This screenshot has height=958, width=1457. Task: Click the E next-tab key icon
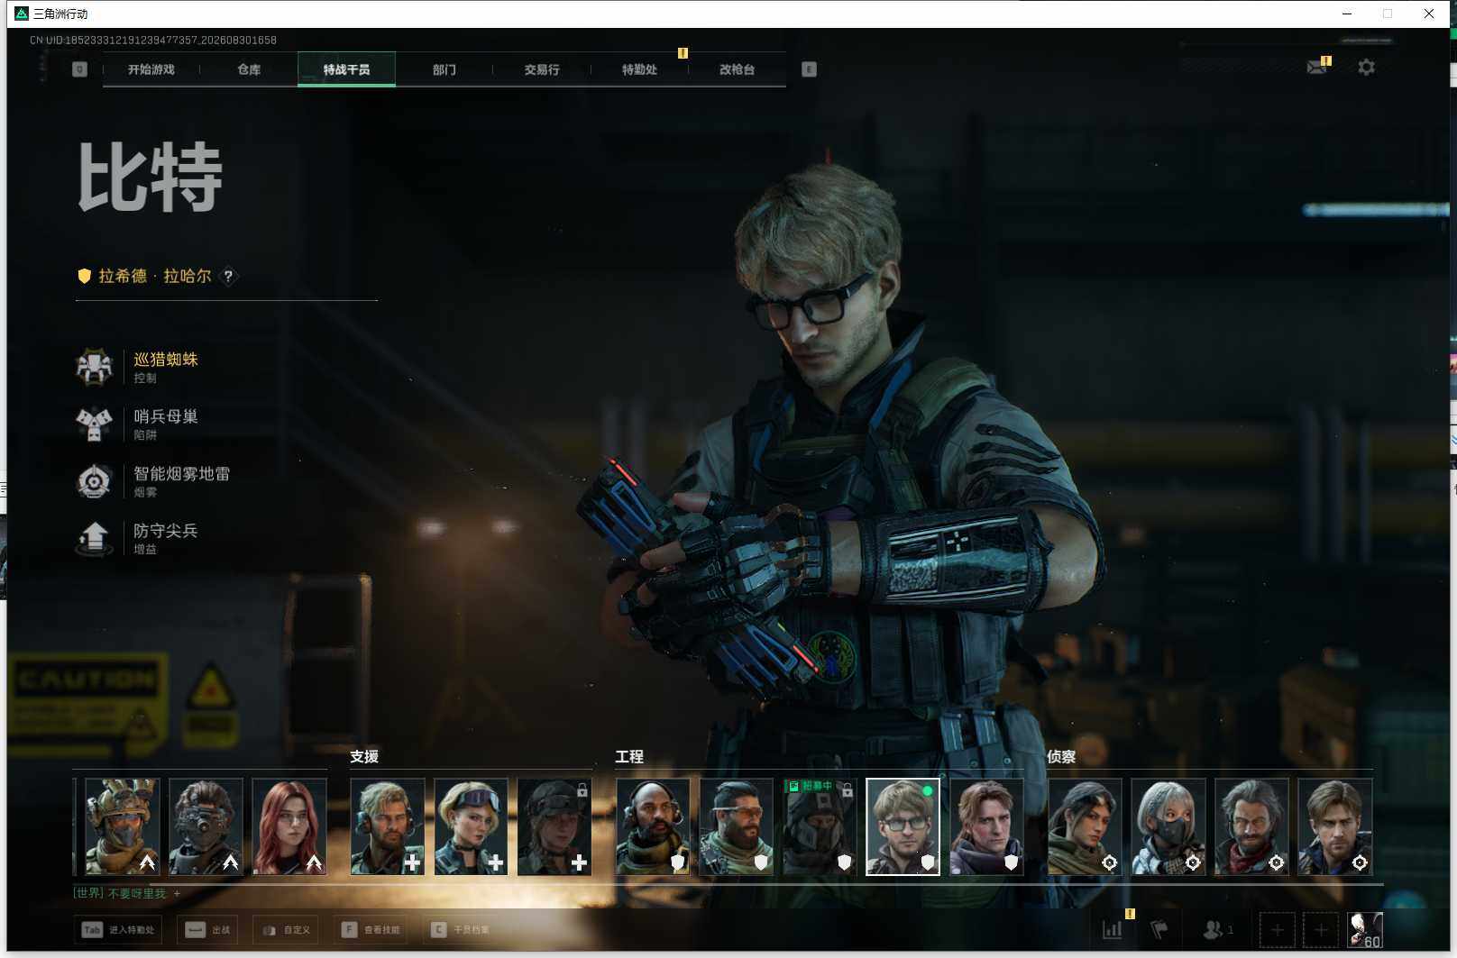click(809, 69)
